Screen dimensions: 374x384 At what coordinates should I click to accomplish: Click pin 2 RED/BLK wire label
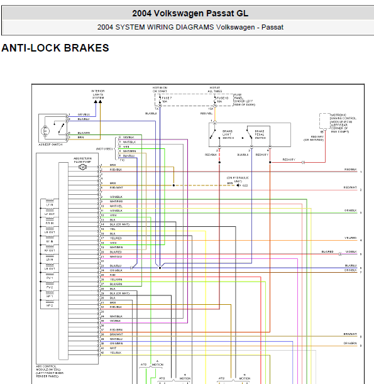(x=116, y=170)
